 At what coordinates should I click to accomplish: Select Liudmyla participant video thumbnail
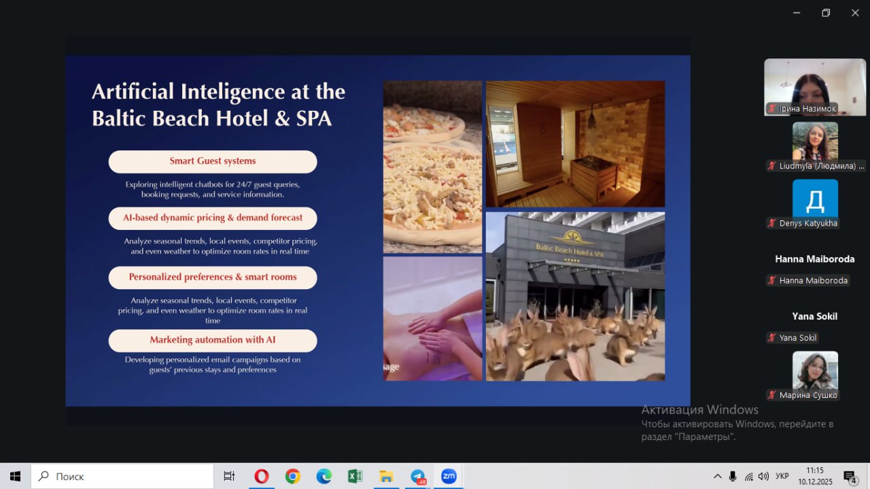[815, 141]
